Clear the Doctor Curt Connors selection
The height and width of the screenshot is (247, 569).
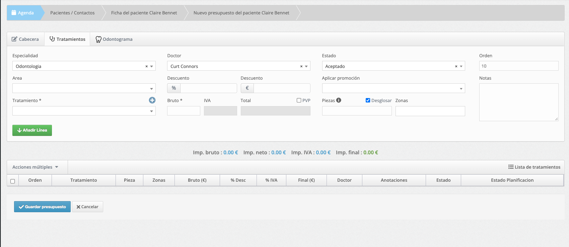(x=301, y=66)
